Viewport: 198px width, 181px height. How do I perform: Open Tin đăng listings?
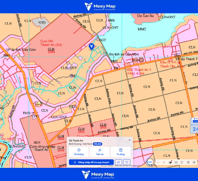(x=120, y=152)
